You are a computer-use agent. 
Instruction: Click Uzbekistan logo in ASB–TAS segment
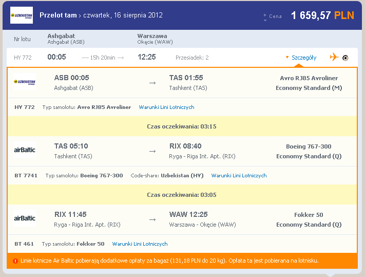point(25,82)
